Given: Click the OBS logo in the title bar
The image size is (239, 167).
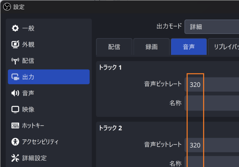Looking at the screenshot, I should coord(7,7).
